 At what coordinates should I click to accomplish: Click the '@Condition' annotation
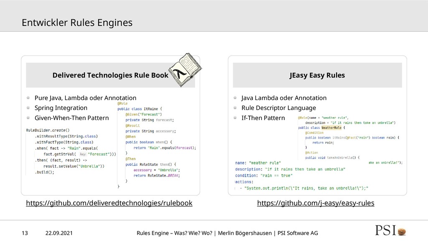click(314, 133)
